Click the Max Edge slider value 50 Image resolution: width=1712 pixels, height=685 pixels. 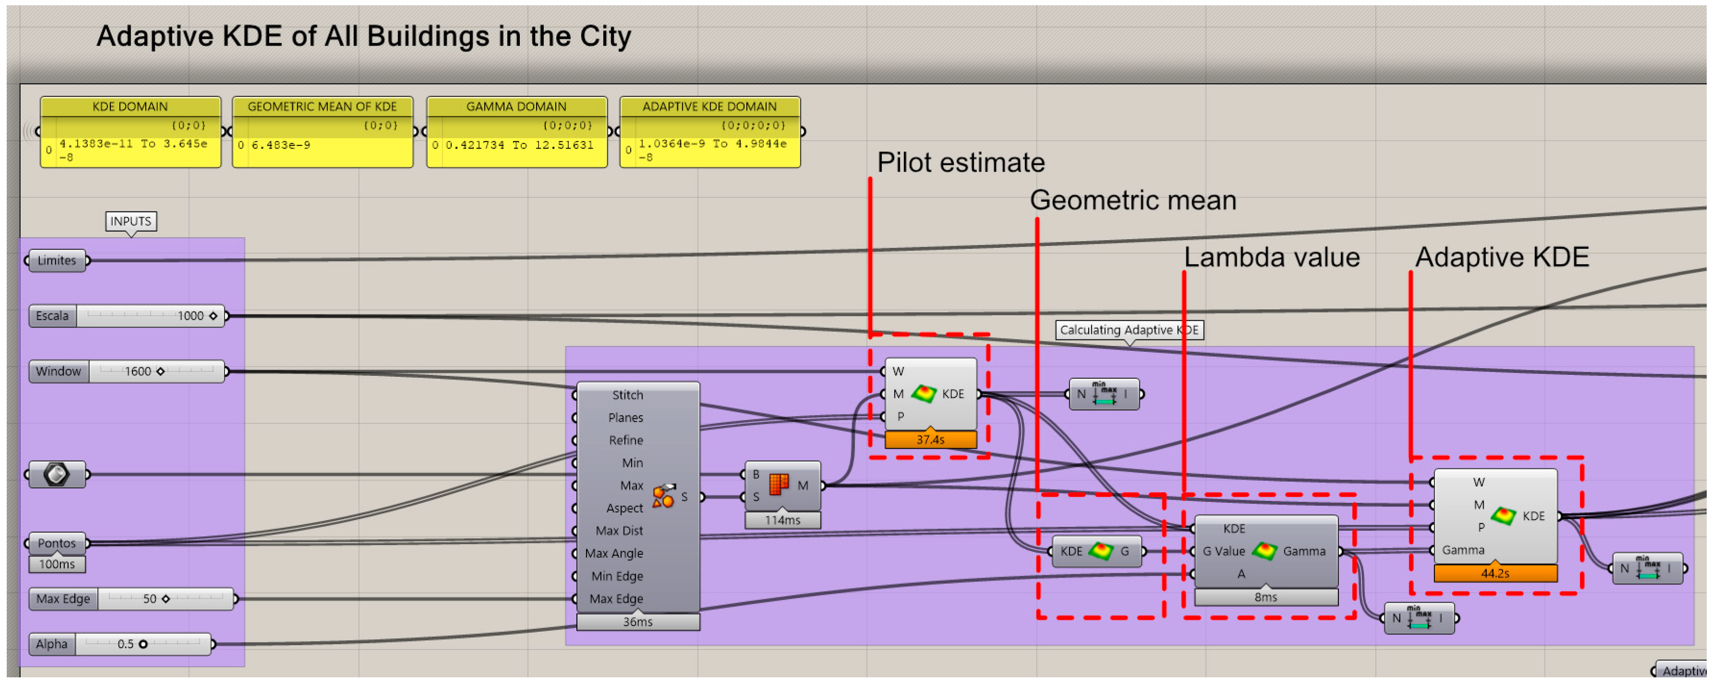[x=150, y=599]
